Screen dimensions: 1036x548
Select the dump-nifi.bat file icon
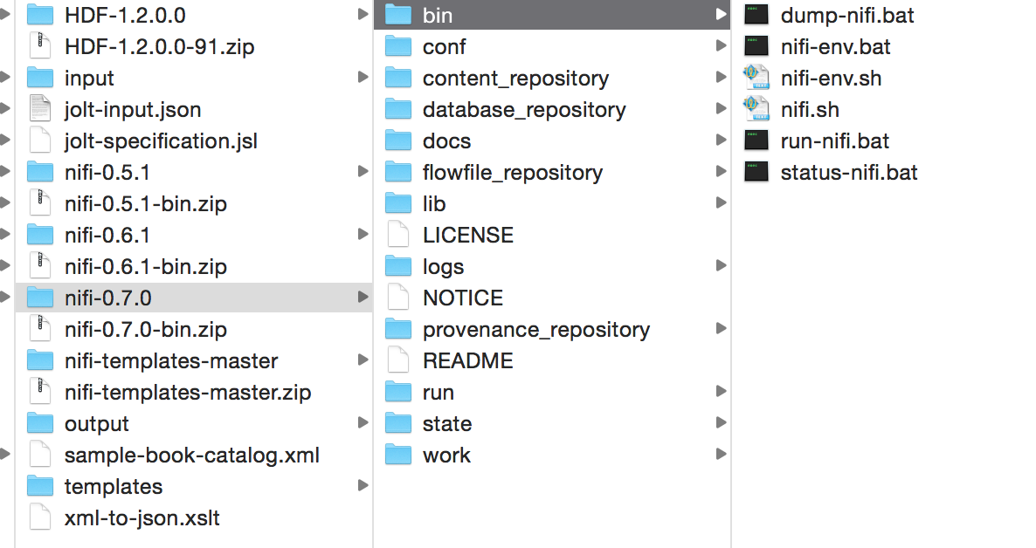coord(756,16)
